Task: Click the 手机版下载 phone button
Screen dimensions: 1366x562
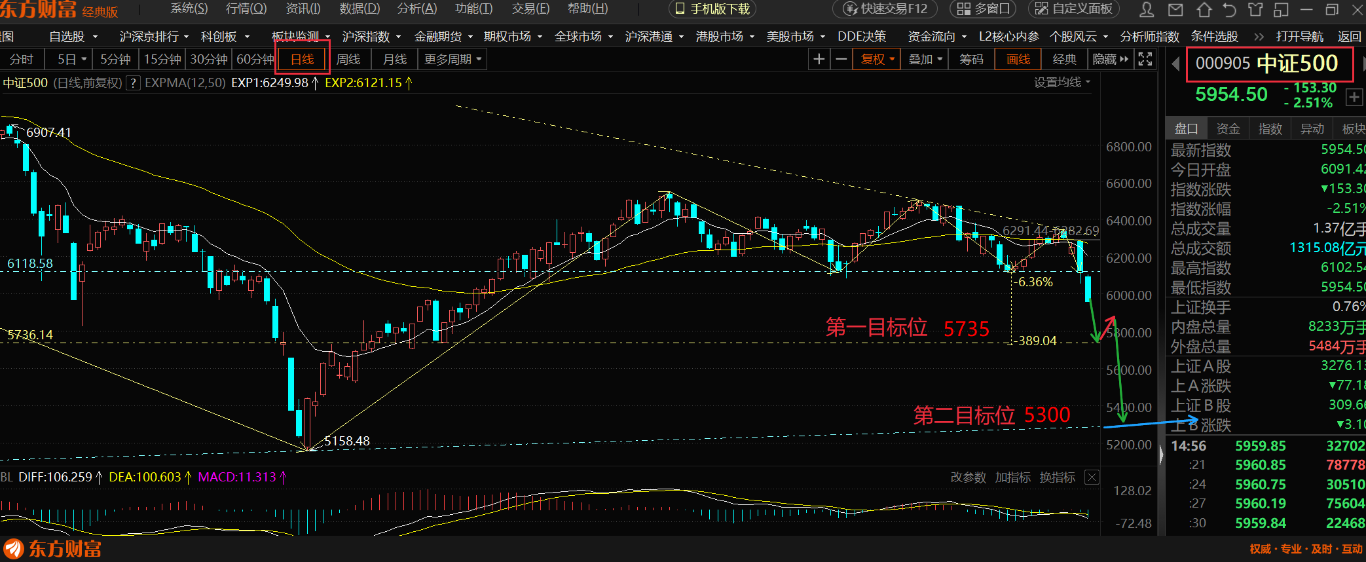Action: click(x=712, y=9)
